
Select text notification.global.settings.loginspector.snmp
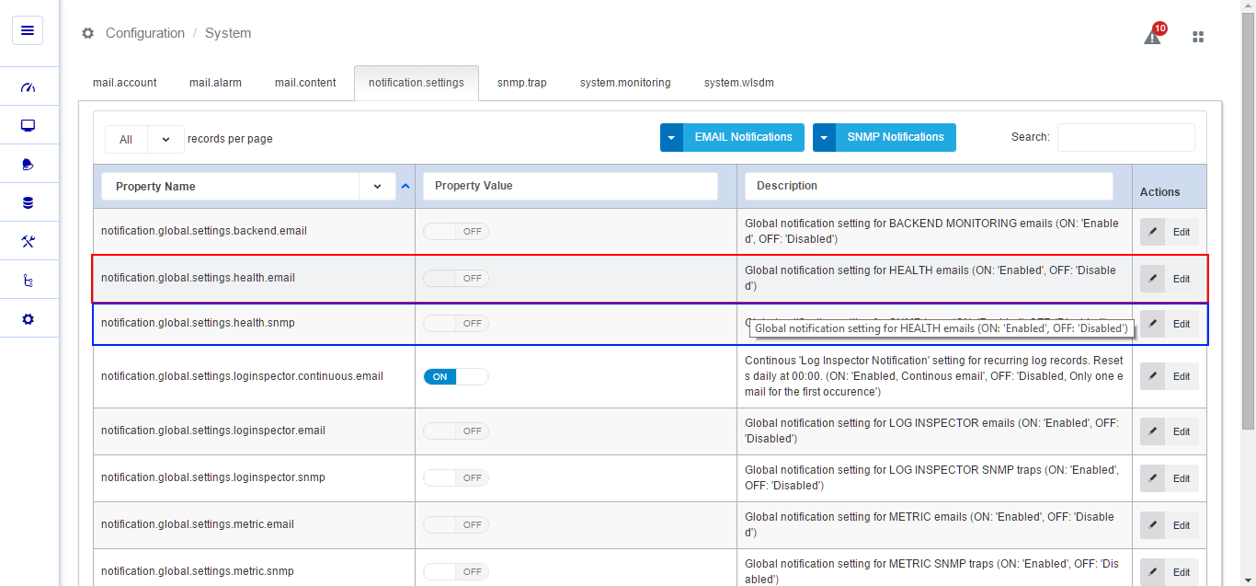tap(213, 477)
